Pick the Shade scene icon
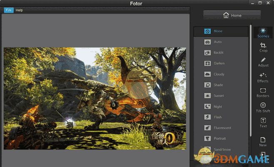The image size is (274, 167). coord(207,85)
